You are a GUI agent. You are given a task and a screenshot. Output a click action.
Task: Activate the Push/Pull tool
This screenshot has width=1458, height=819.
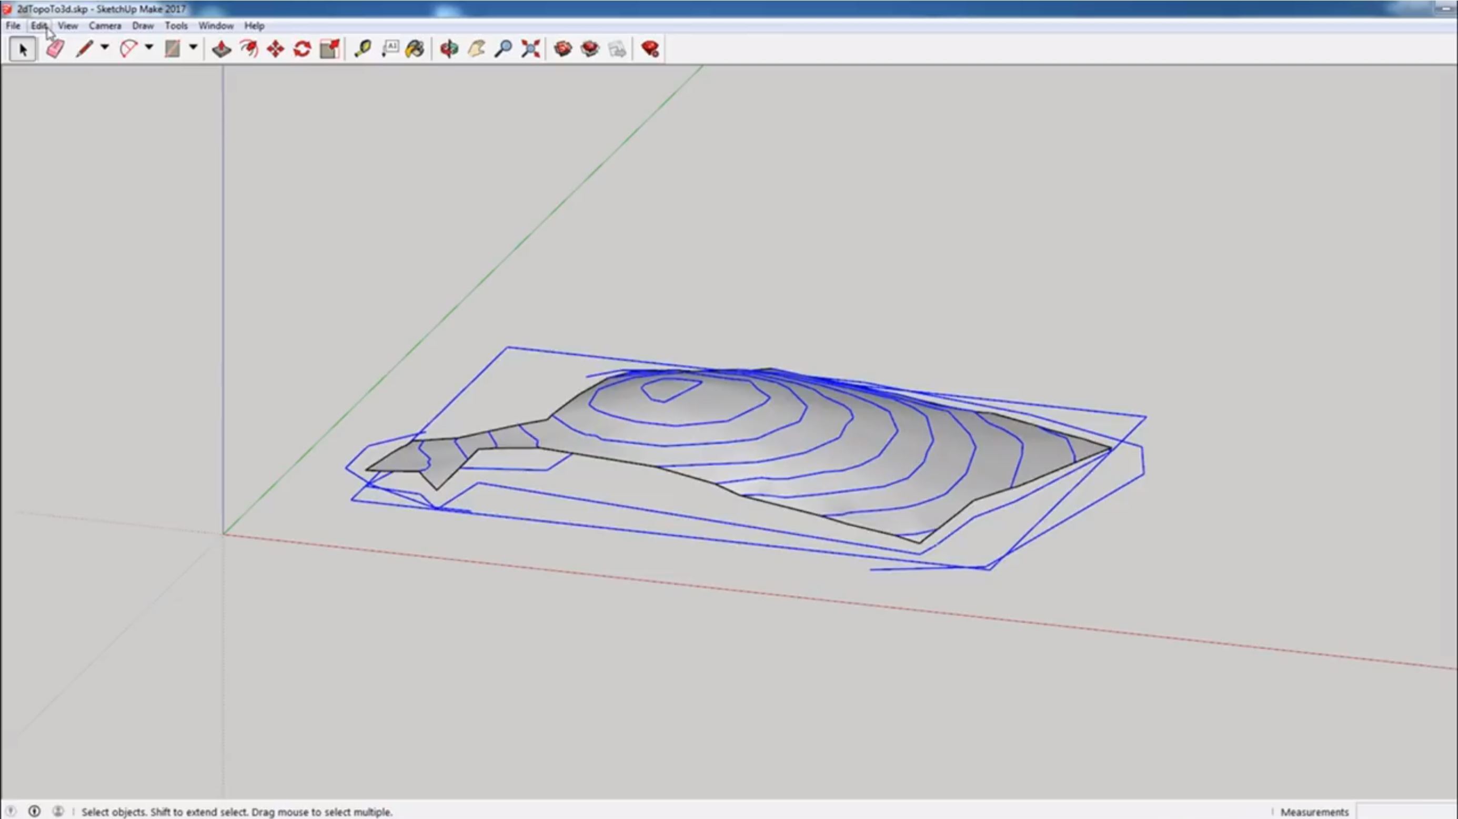click(x=222, y=49)
